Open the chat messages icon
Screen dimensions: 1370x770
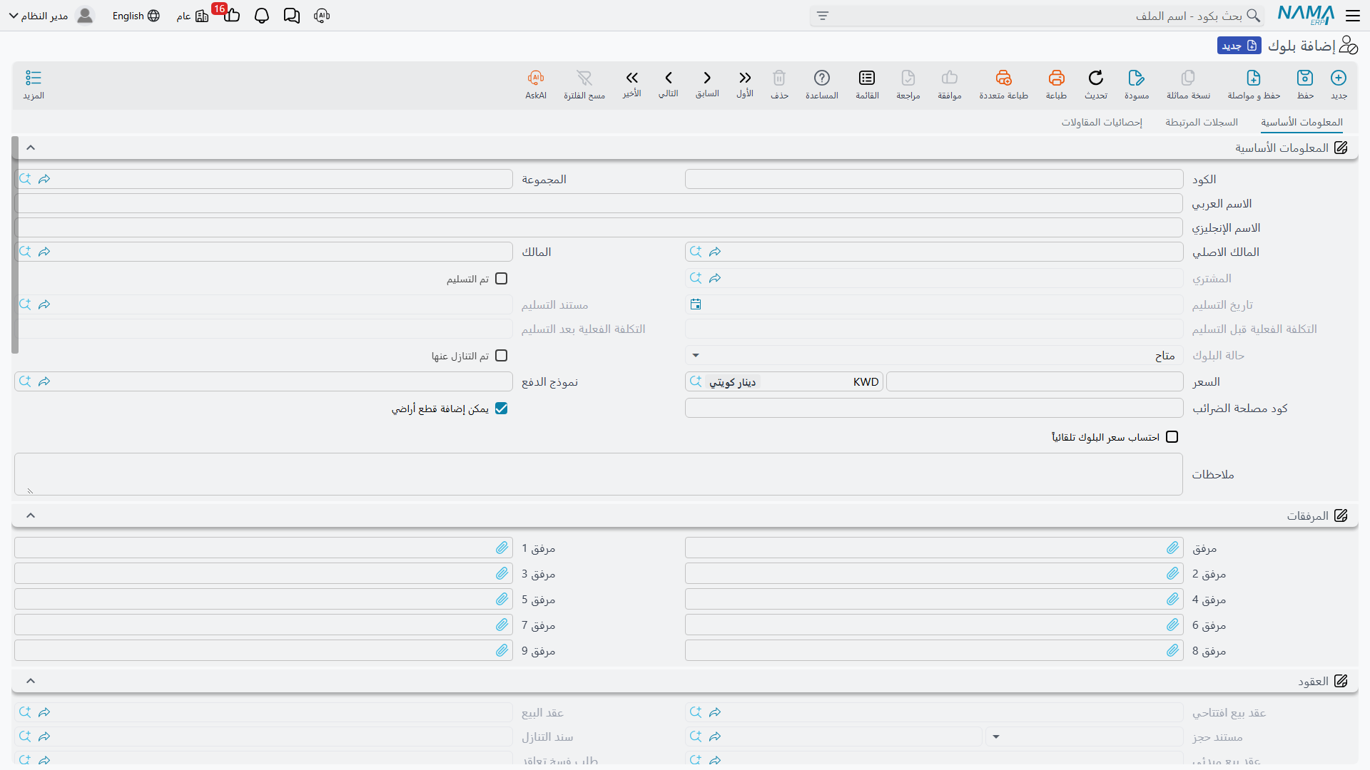click(292, 16)
